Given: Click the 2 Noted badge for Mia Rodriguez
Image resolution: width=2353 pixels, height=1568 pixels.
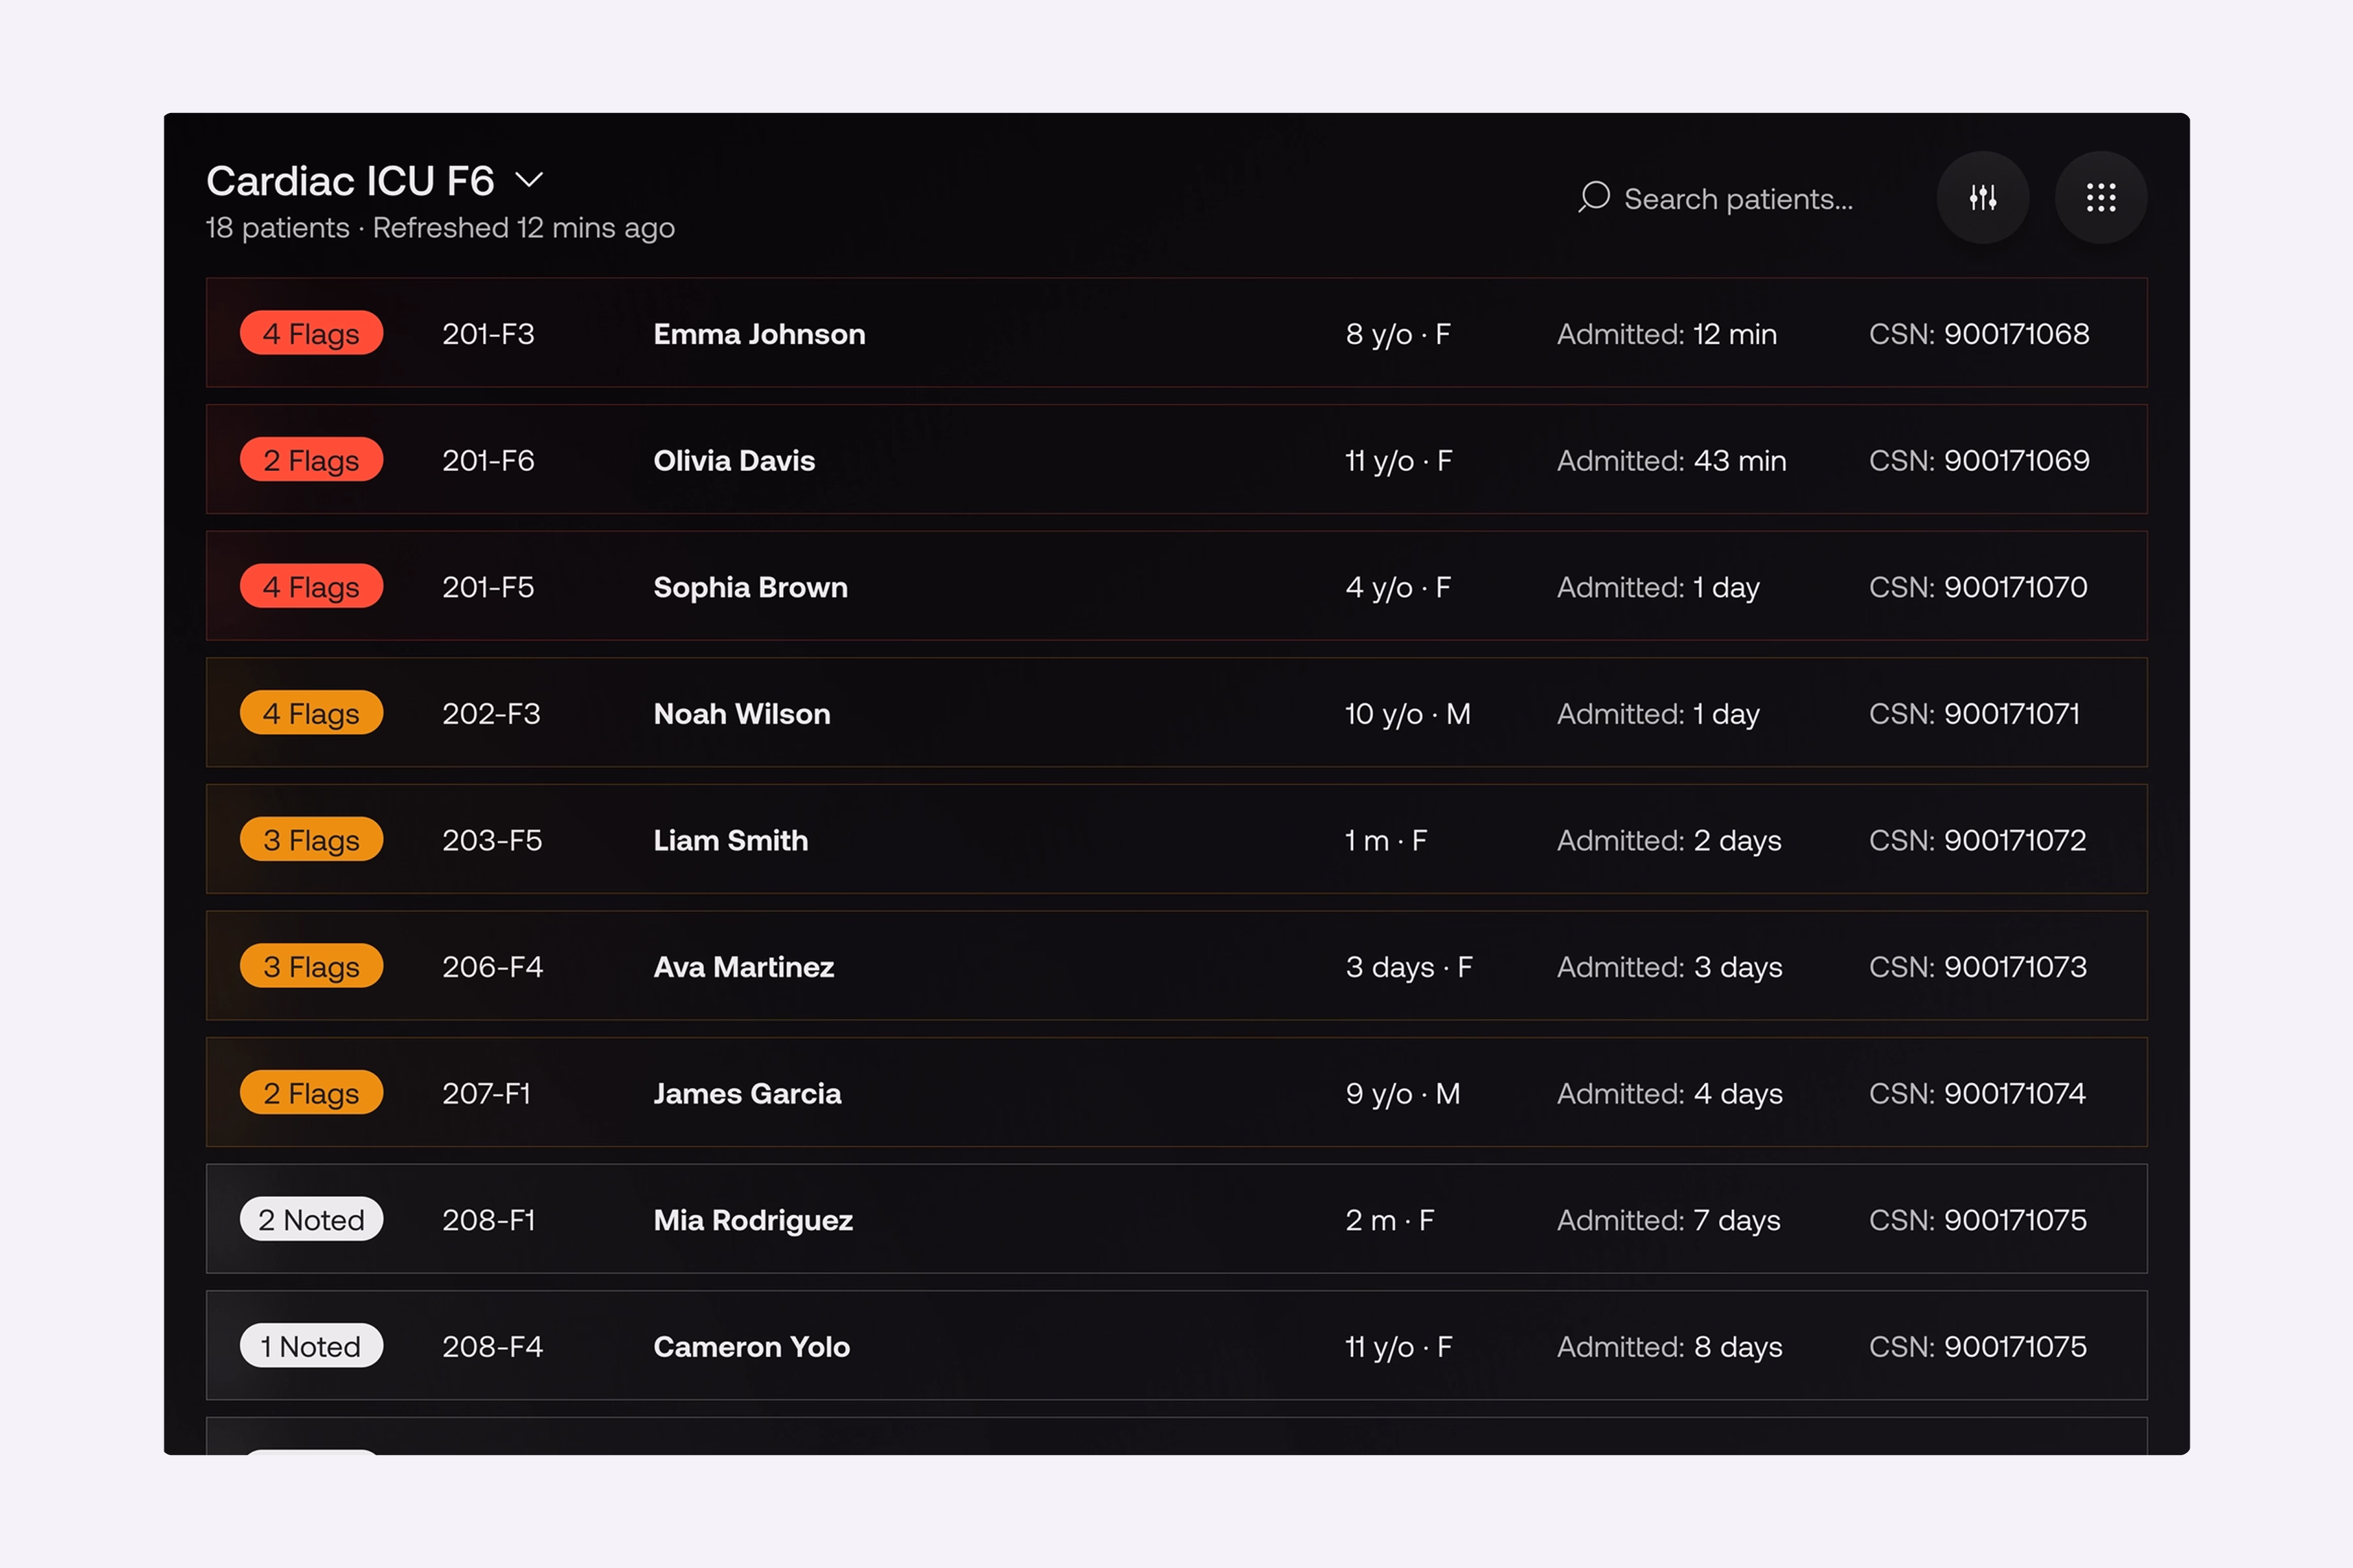Looking at the screenshot, I should click(311, 1219).
